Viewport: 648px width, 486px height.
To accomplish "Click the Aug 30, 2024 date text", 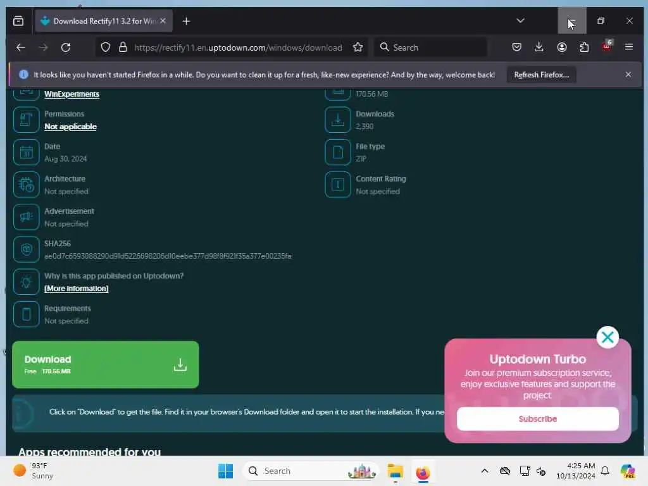I will [x=66, y=159].
